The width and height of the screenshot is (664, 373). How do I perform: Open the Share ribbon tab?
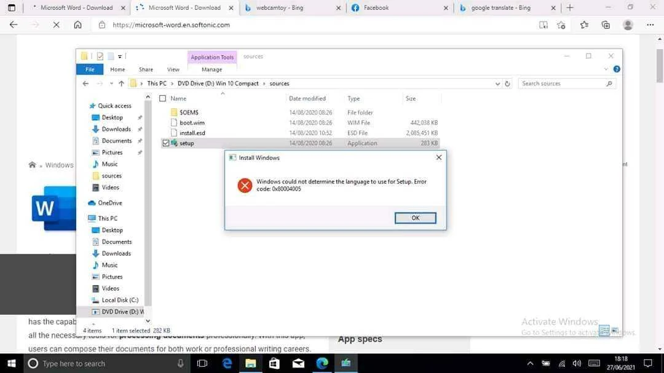(x=146, y=69)
